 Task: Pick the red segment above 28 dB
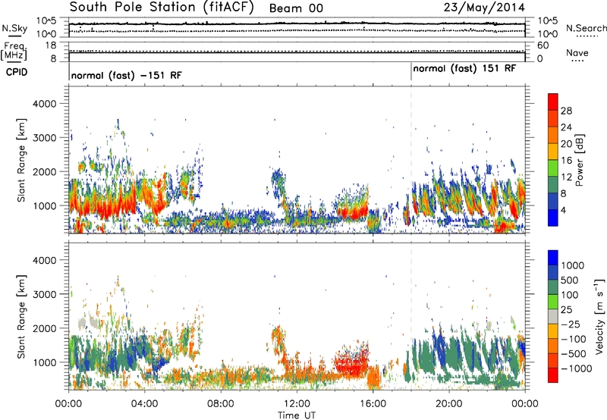point(553,102)
